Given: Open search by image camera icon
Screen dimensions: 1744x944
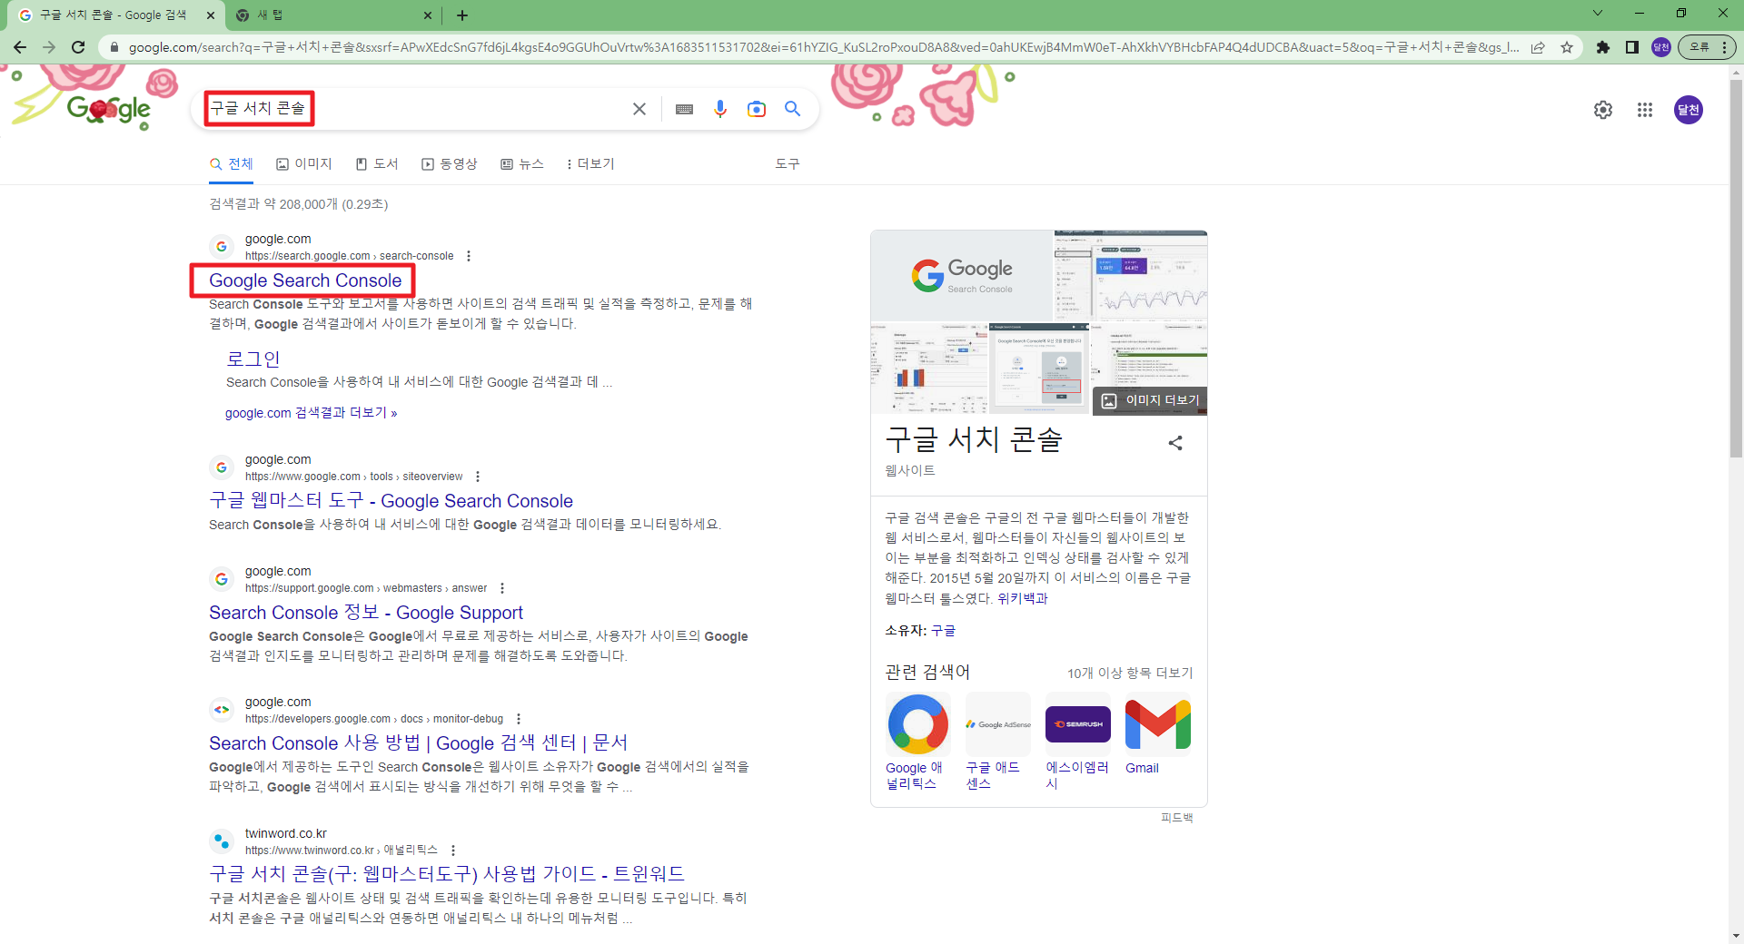Looking at the screenshot, I should click(x=756, y=109).
